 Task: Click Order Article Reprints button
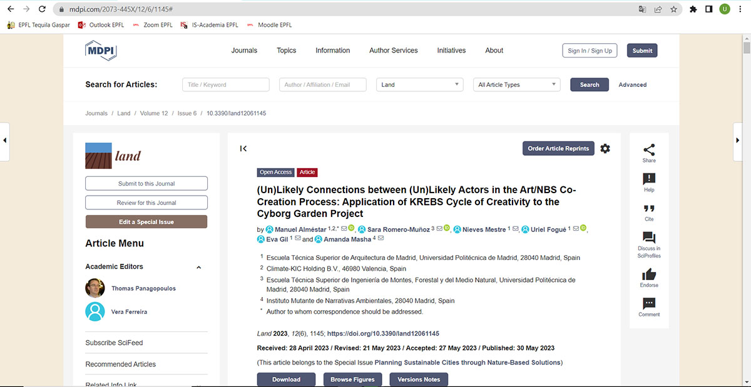pyautogui.click(x=558, y=149)
